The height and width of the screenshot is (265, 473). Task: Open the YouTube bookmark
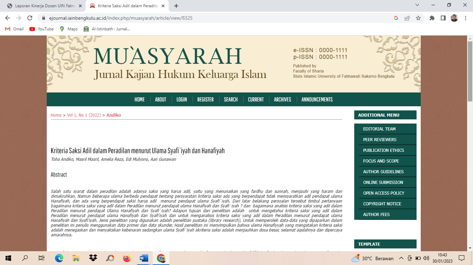click(42, 29)
